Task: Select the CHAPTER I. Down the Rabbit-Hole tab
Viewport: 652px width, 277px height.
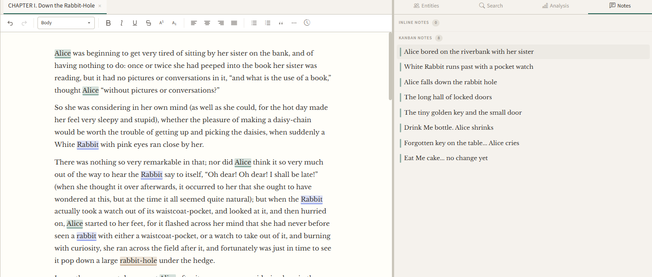Action: click(x=52, y=6)
